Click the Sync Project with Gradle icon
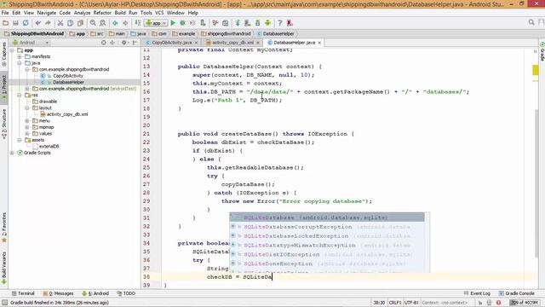545x307 pixels. click(x=238, y=23)
